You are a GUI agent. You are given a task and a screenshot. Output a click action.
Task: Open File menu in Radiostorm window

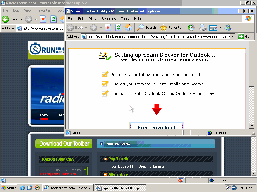pos(5,10)
